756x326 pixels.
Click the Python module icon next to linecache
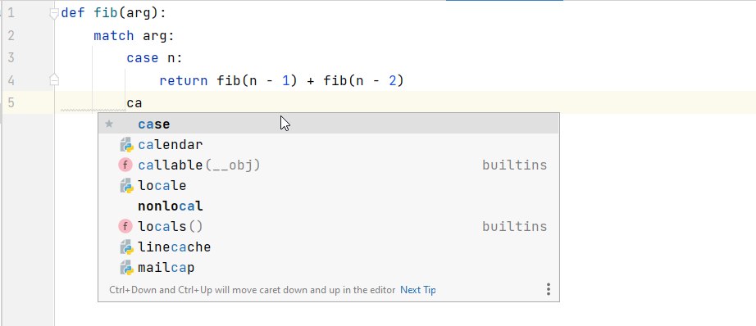click(125, 247)
